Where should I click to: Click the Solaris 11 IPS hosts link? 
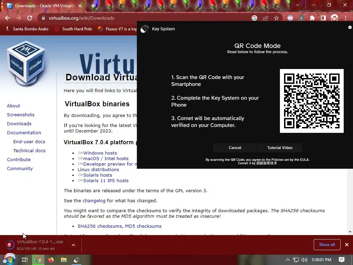click(106, 181)
